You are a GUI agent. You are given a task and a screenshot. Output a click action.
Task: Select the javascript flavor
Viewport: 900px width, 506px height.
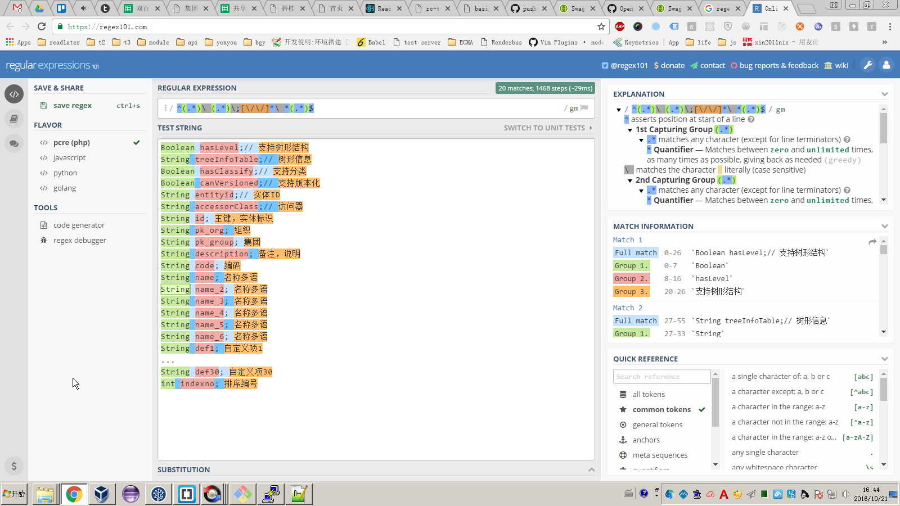69,157
